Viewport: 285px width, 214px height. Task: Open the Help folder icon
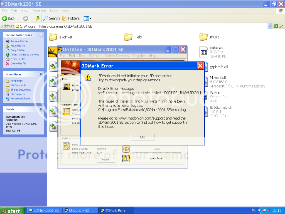click(x=128, y=37)
